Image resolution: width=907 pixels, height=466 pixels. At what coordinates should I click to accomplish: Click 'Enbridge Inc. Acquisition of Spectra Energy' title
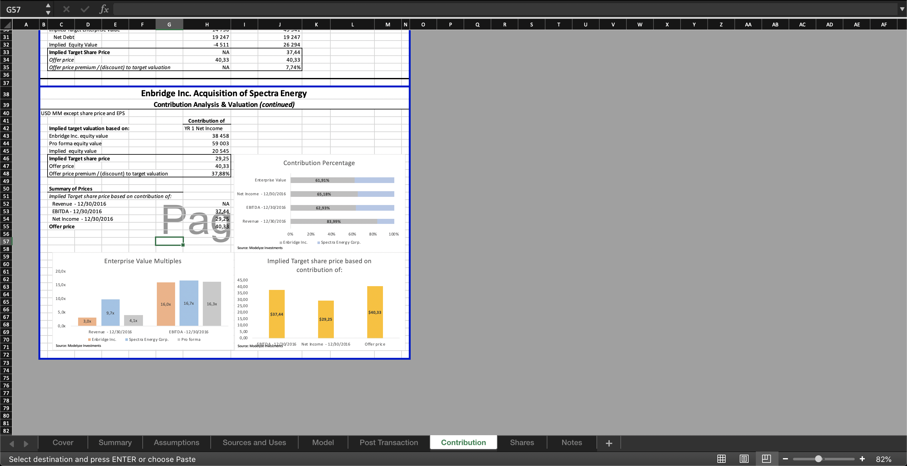tap(224, 93)
